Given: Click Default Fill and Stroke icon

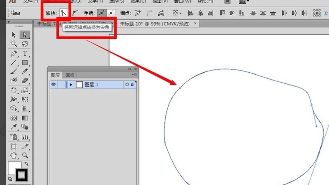Looking at the screenshot, I should tap(10, 179).
